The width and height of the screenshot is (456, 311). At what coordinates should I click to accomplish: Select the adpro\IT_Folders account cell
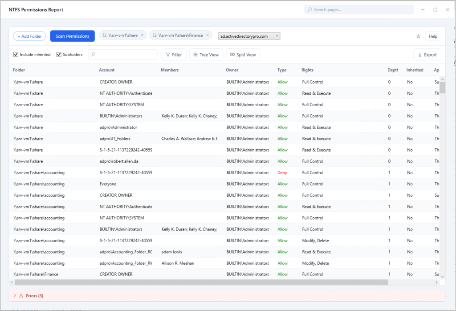(x=115, y=139)
